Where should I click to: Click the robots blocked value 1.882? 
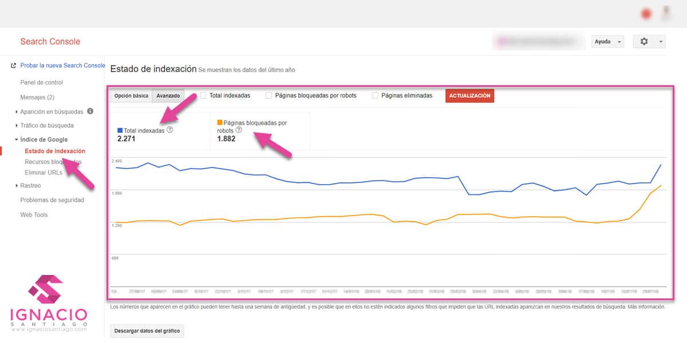226,138
